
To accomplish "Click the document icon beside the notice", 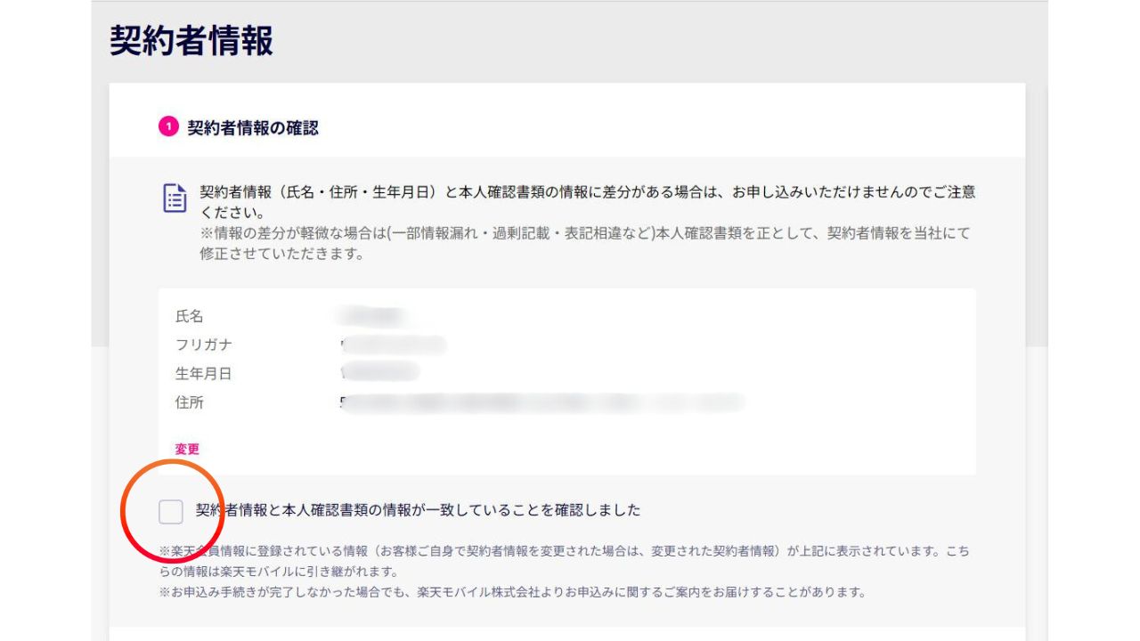I will point(175,198).
